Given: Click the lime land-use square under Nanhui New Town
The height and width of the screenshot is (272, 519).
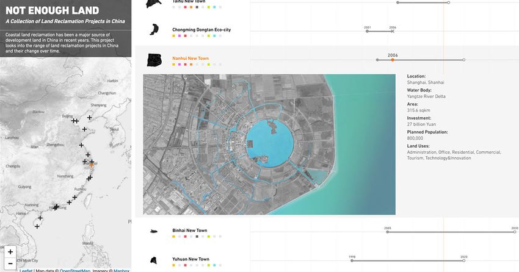Looking at the screenshot, I should click(209, 65).
